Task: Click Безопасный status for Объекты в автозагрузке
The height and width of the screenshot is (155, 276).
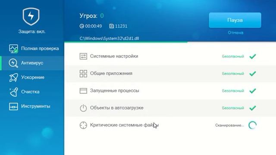Action: click(233, 108)
